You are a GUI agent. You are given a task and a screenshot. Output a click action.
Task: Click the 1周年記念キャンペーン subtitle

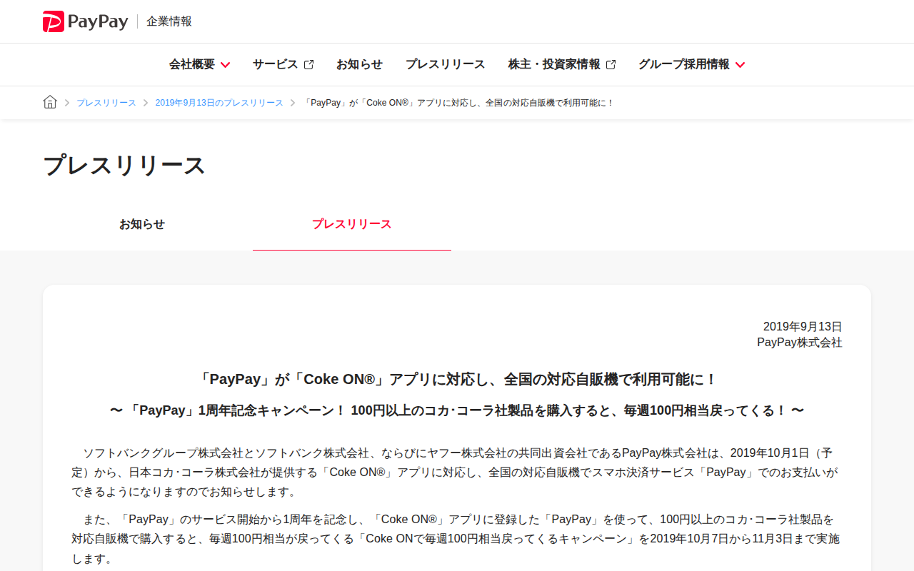[x=457, y=410]
